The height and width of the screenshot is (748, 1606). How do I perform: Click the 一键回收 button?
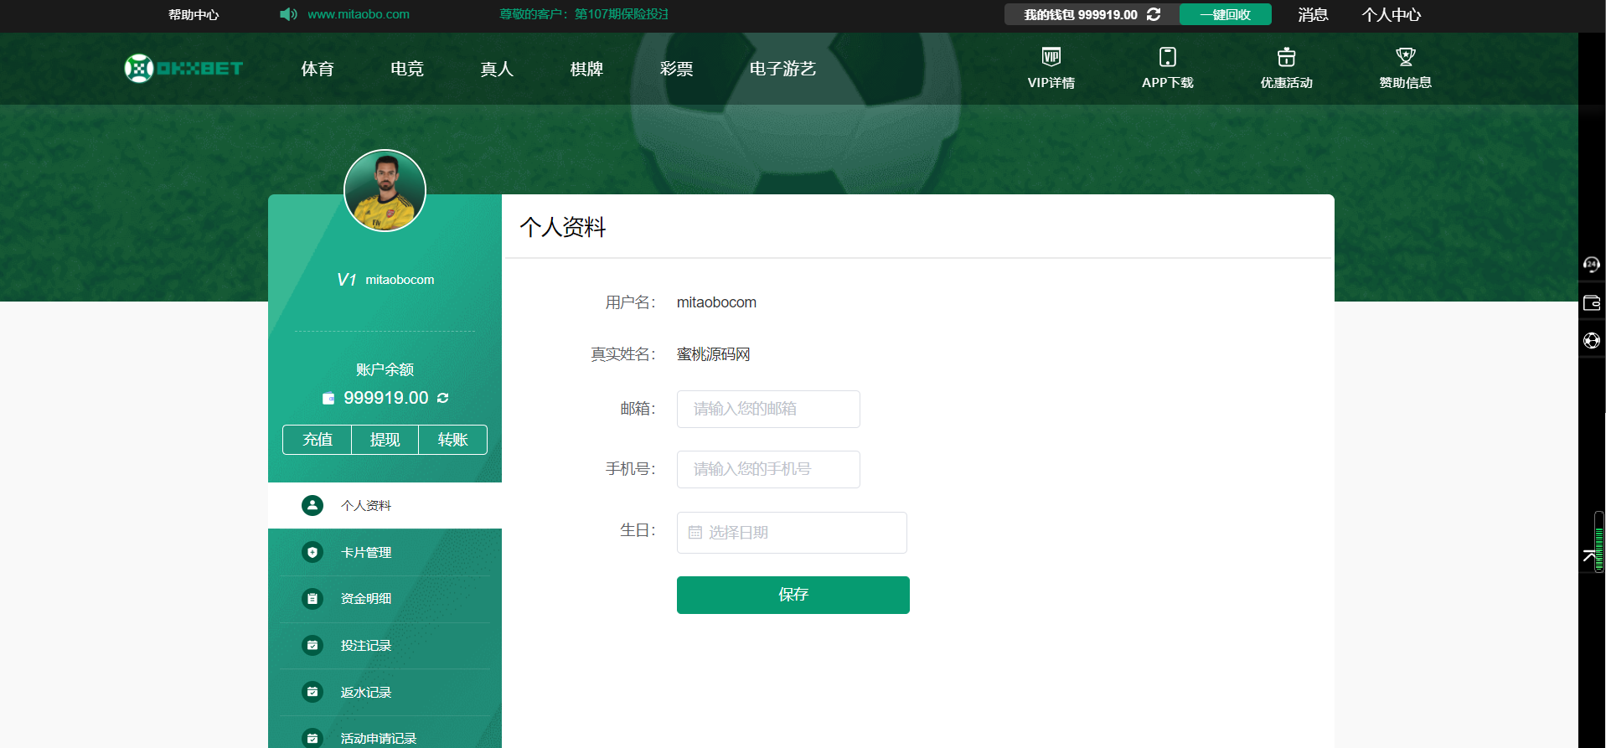coord(1225,14)
